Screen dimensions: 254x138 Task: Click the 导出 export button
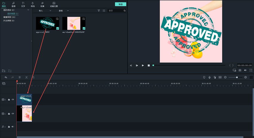pos(120,4)
